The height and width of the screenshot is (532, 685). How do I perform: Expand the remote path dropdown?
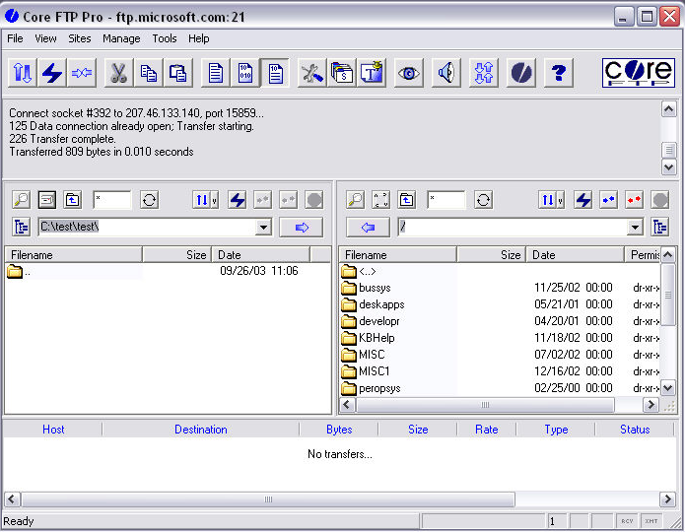[635, 228]
